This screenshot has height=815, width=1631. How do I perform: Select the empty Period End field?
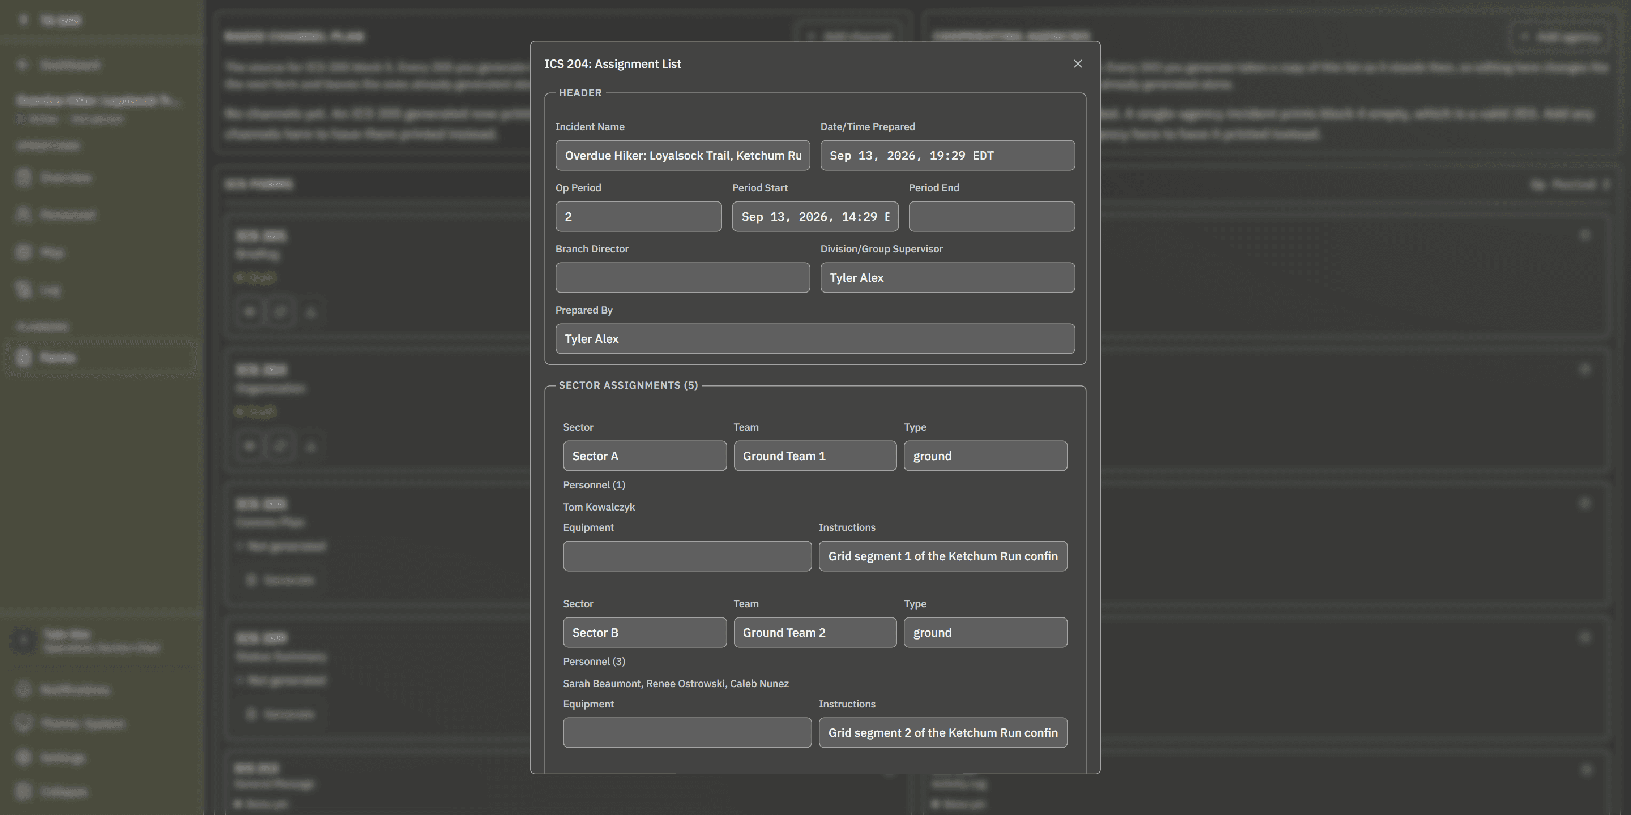click(992, 216)
